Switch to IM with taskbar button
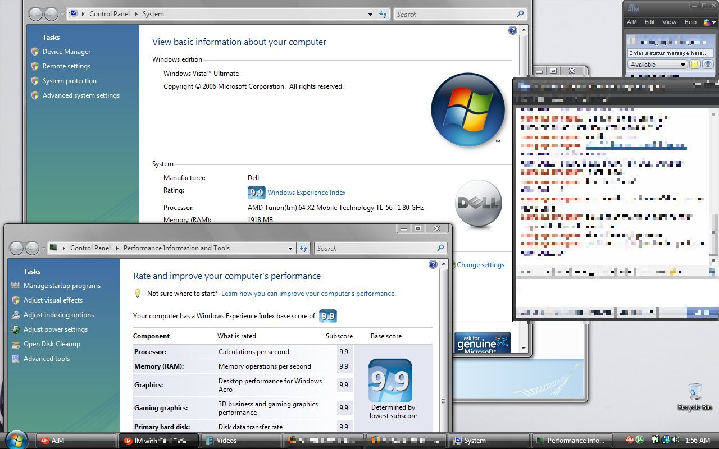 pos(159,441)
